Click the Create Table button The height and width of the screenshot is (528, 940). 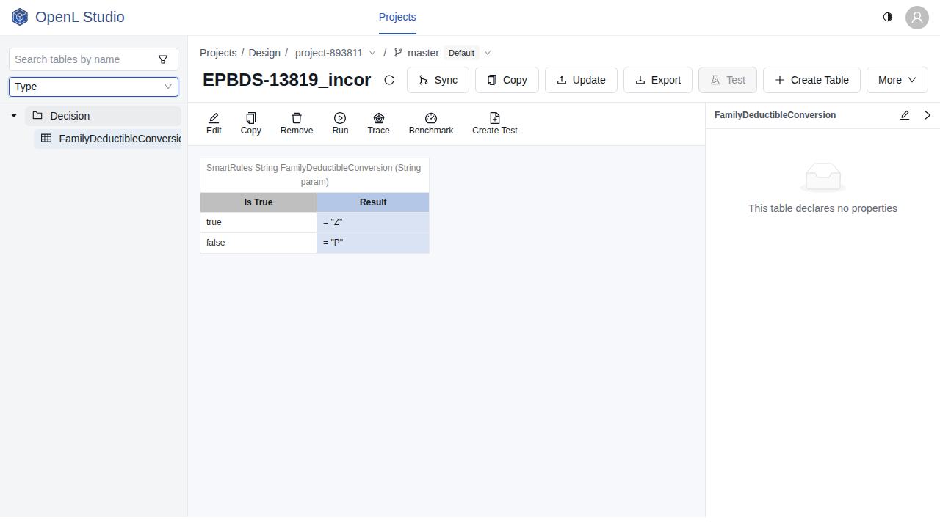click(811, 80)
